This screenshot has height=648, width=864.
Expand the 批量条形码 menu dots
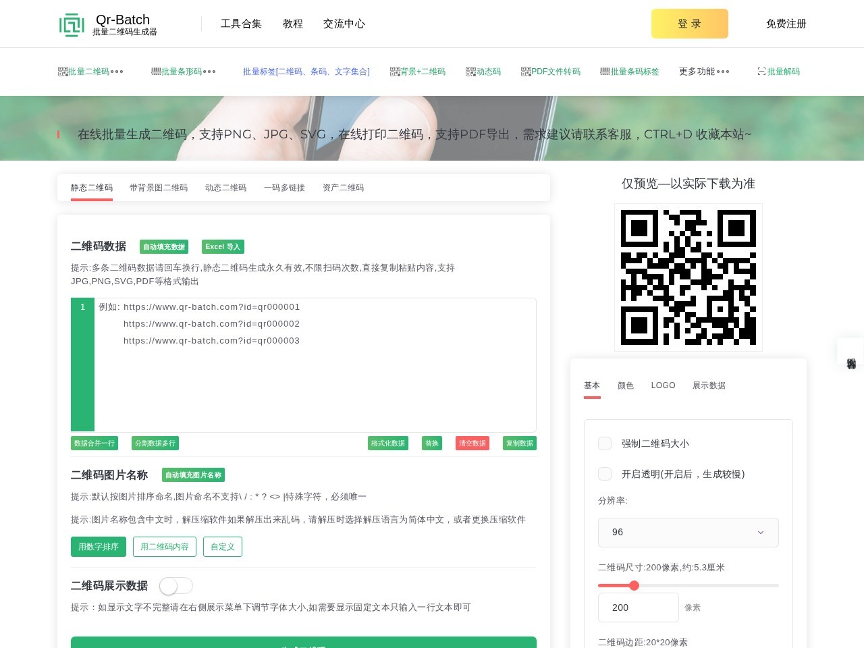[x=209, y=72]
